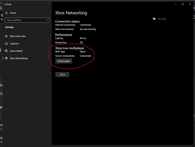Click the Connection status heading
Screen dimensions: 195x147
pos(68,21)
